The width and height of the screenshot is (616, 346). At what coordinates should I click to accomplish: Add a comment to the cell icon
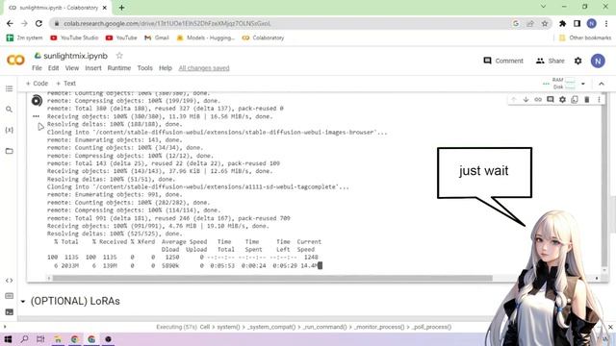[x=550, y=100]
